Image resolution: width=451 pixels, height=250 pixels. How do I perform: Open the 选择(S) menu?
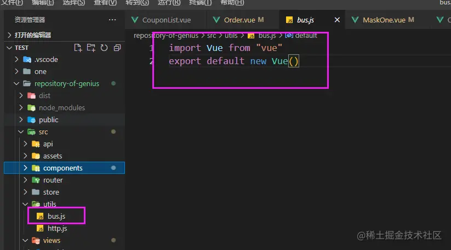[73, 3]
